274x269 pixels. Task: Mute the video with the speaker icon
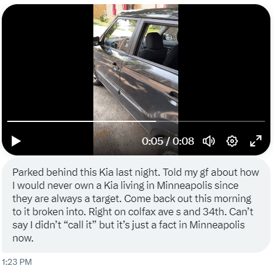209,141
